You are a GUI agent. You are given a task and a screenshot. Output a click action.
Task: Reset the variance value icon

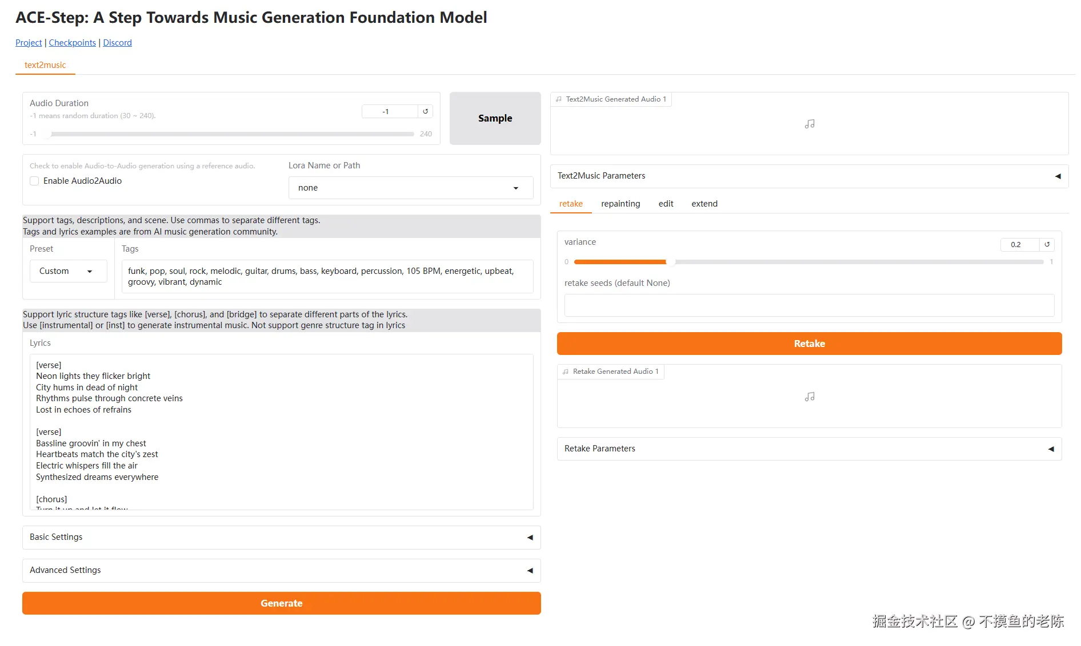pyautogui.click(x=1047, y=244)
